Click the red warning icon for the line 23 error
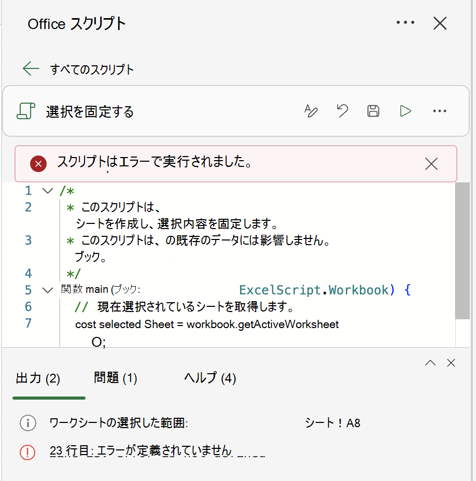476x481 pixels. coord(27,452)
